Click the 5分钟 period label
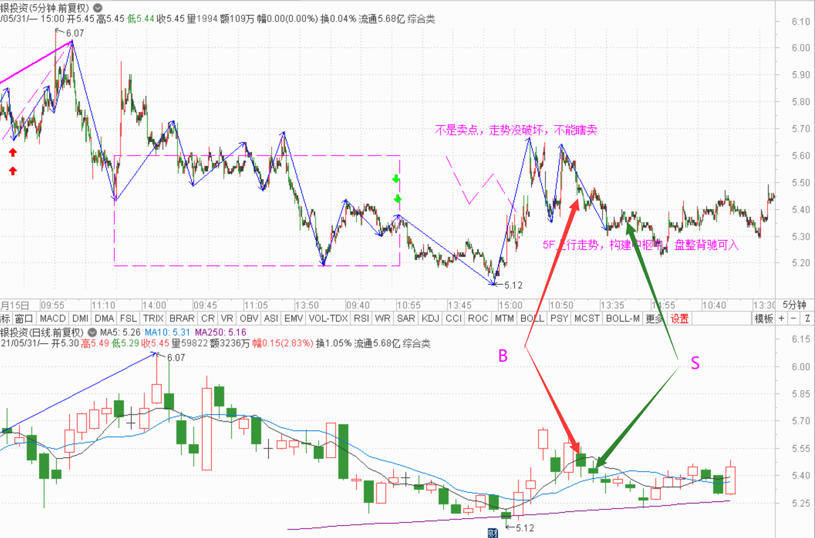Screen dimensions: 815x538 pos(794,305)
